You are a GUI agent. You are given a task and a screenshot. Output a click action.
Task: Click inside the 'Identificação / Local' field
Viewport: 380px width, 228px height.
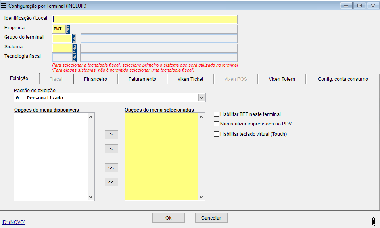click(145, 19)
